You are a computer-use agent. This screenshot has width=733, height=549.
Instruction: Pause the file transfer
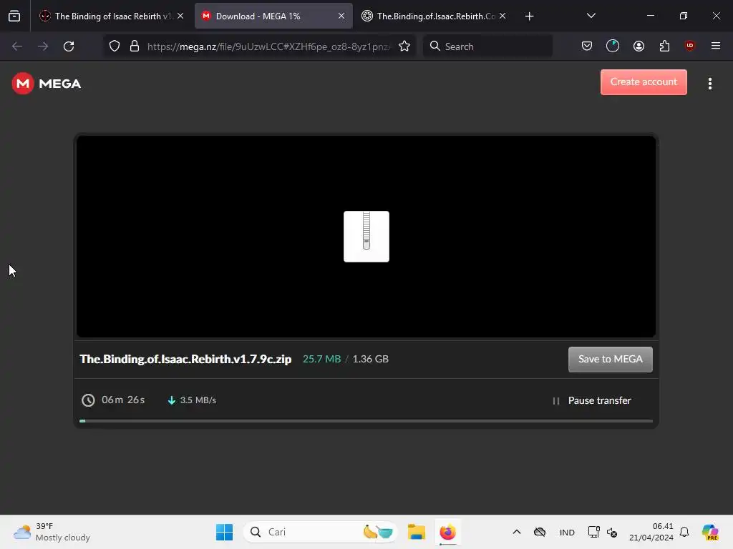click(592, 400)
